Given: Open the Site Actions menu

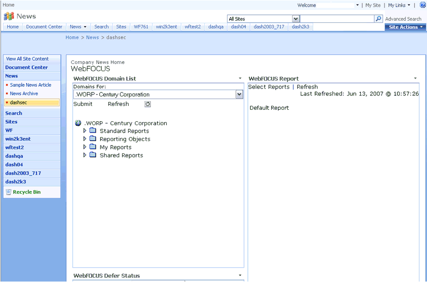Looking at the screenshot, I should pyautogui.click(x=406, y=27).
